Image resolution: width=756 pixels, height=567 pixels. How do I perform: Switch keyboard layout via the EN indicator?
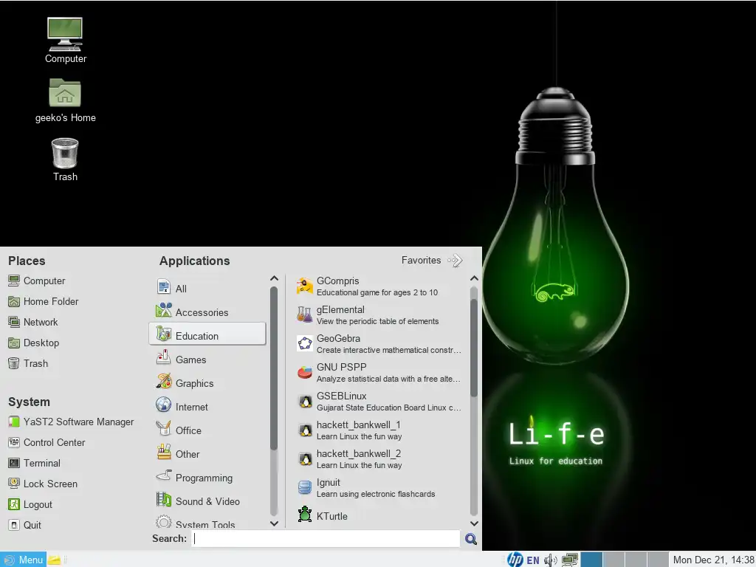click(533, 560)
